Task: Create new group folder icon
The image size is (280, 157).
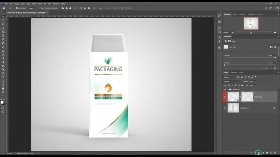Action: (267, 153)
